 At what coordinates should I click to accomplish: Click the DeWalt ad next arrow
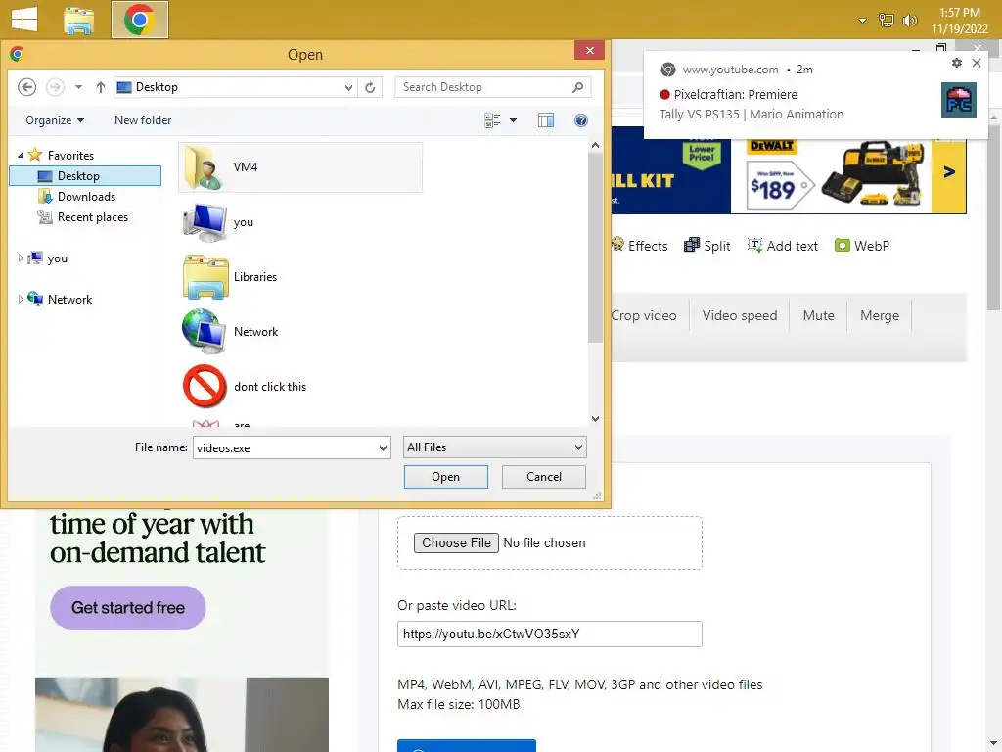(x=949, y=171)
